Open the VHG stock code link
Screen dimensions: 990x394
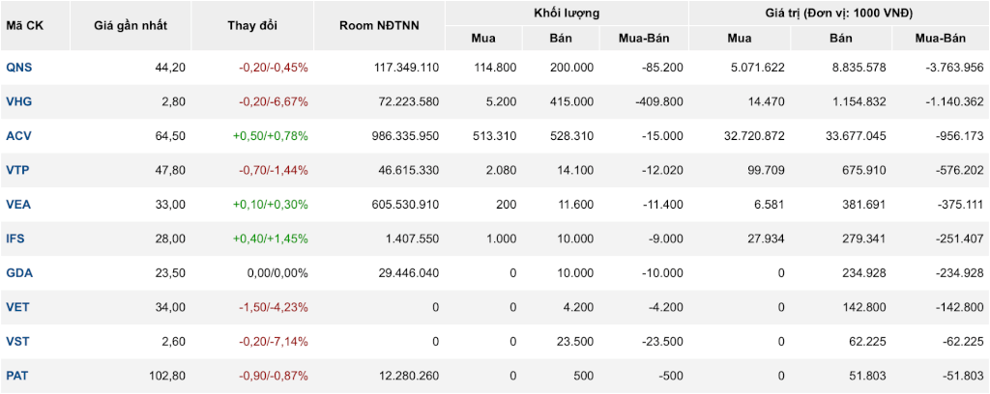point(19,101)
